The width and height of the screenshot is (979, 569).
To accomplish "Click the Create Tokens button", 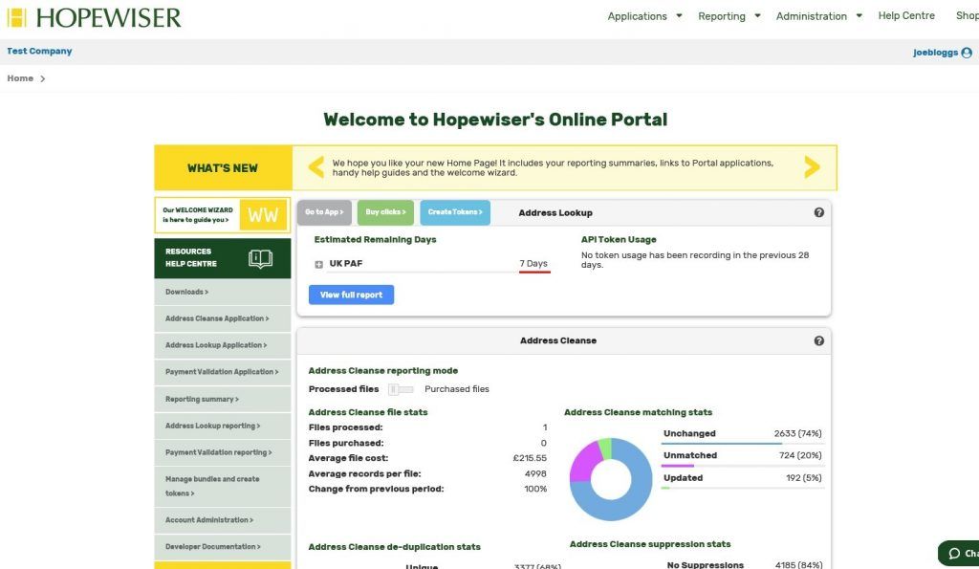I will click(454, 212).
